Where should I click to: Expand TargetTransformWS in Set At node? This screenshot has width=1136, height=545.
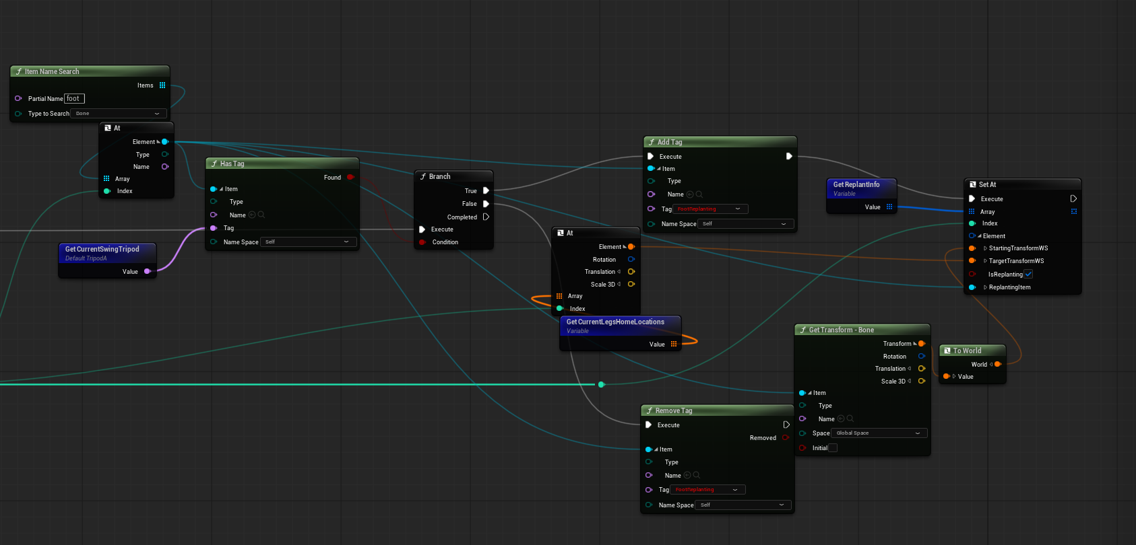coord(985,261)
